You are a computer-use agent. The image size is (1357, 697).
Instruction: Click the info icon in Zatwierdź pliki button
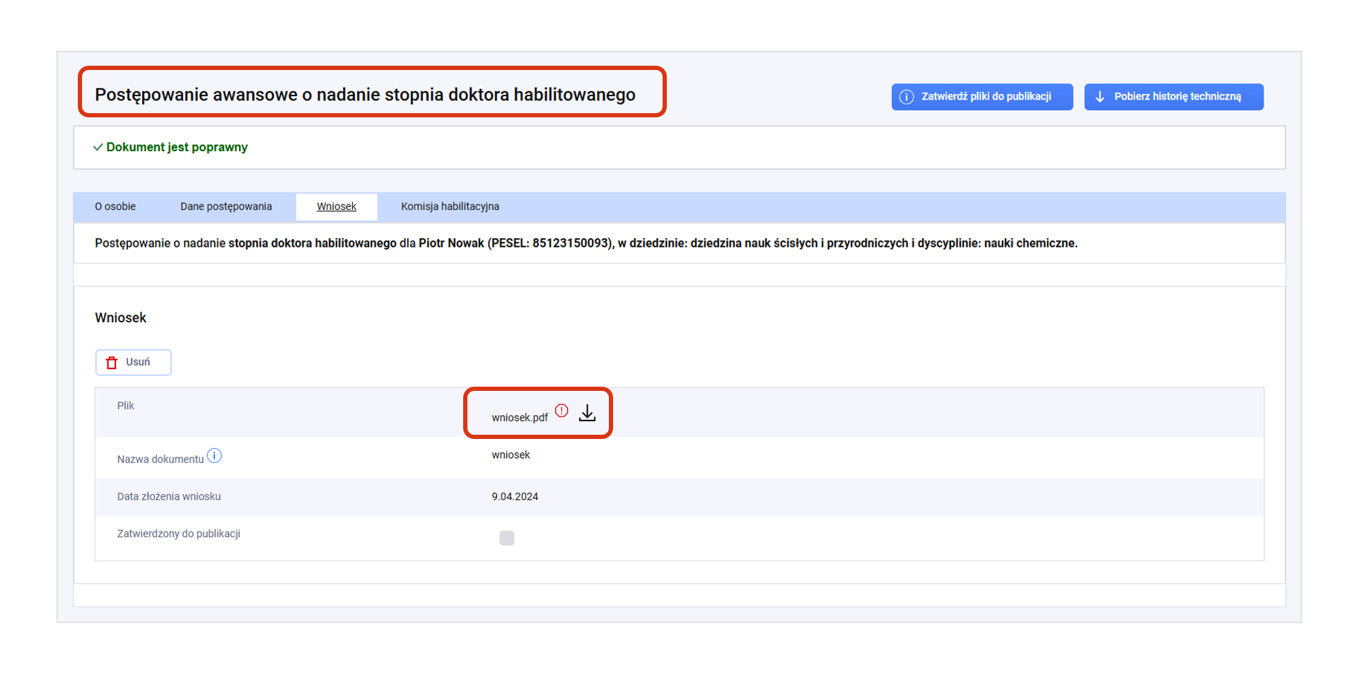[x=906, y=97]
